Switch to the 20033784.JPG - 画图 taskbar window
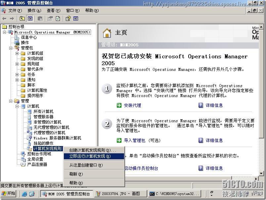This screenshot has height=200, width=266. click(x=120, y=194)
